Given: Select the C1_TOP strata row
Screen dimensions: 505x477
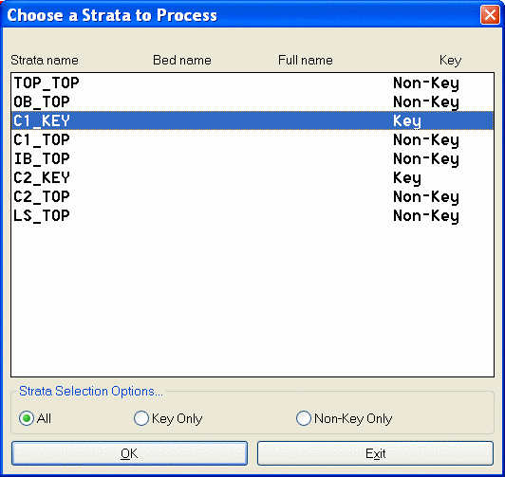Looking at the screenshot, I should tap(252, 140).
